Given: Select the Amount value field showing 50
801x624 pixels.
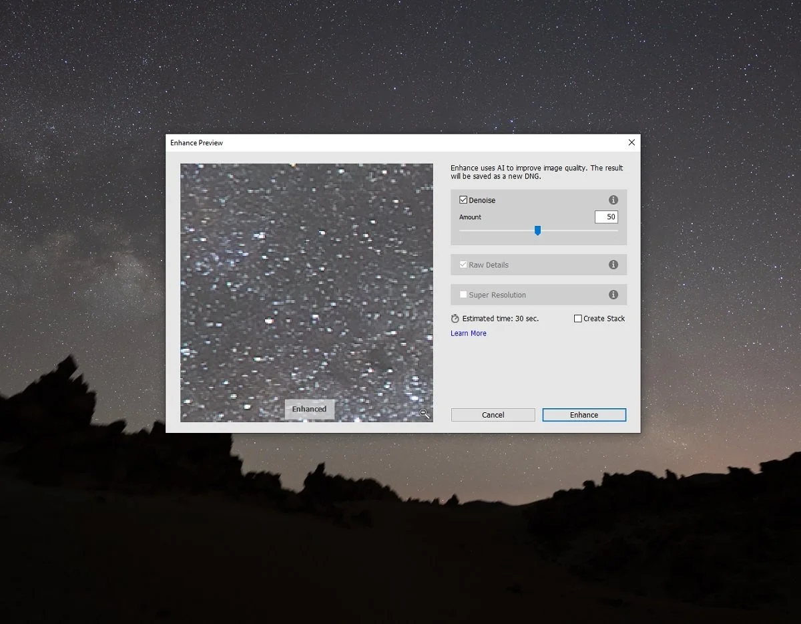Looking at the screenshot, I should click(605, 216).
